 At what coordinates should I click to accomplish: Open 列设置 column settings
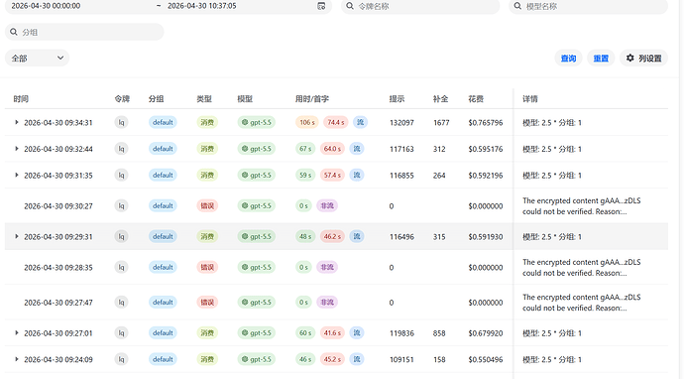tap(644, 59)
